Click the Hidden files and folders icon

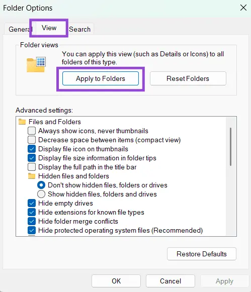(x=32, y=176)
